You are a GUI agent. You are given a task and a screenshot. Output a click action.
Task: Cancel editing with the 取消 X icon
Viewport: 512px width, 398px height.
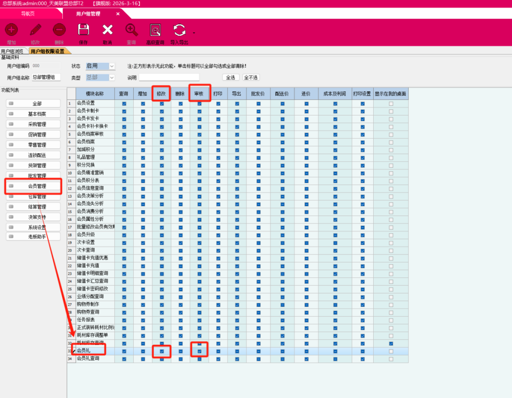click(x=107, y=30)
